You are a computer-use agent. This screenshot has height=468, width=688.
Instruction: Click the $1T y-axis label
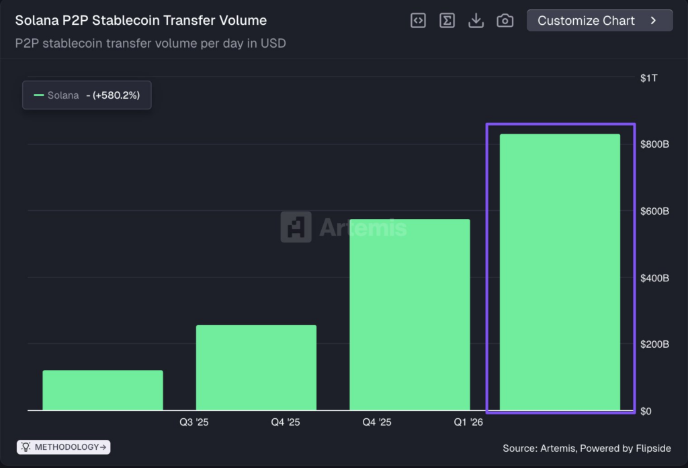649,79
